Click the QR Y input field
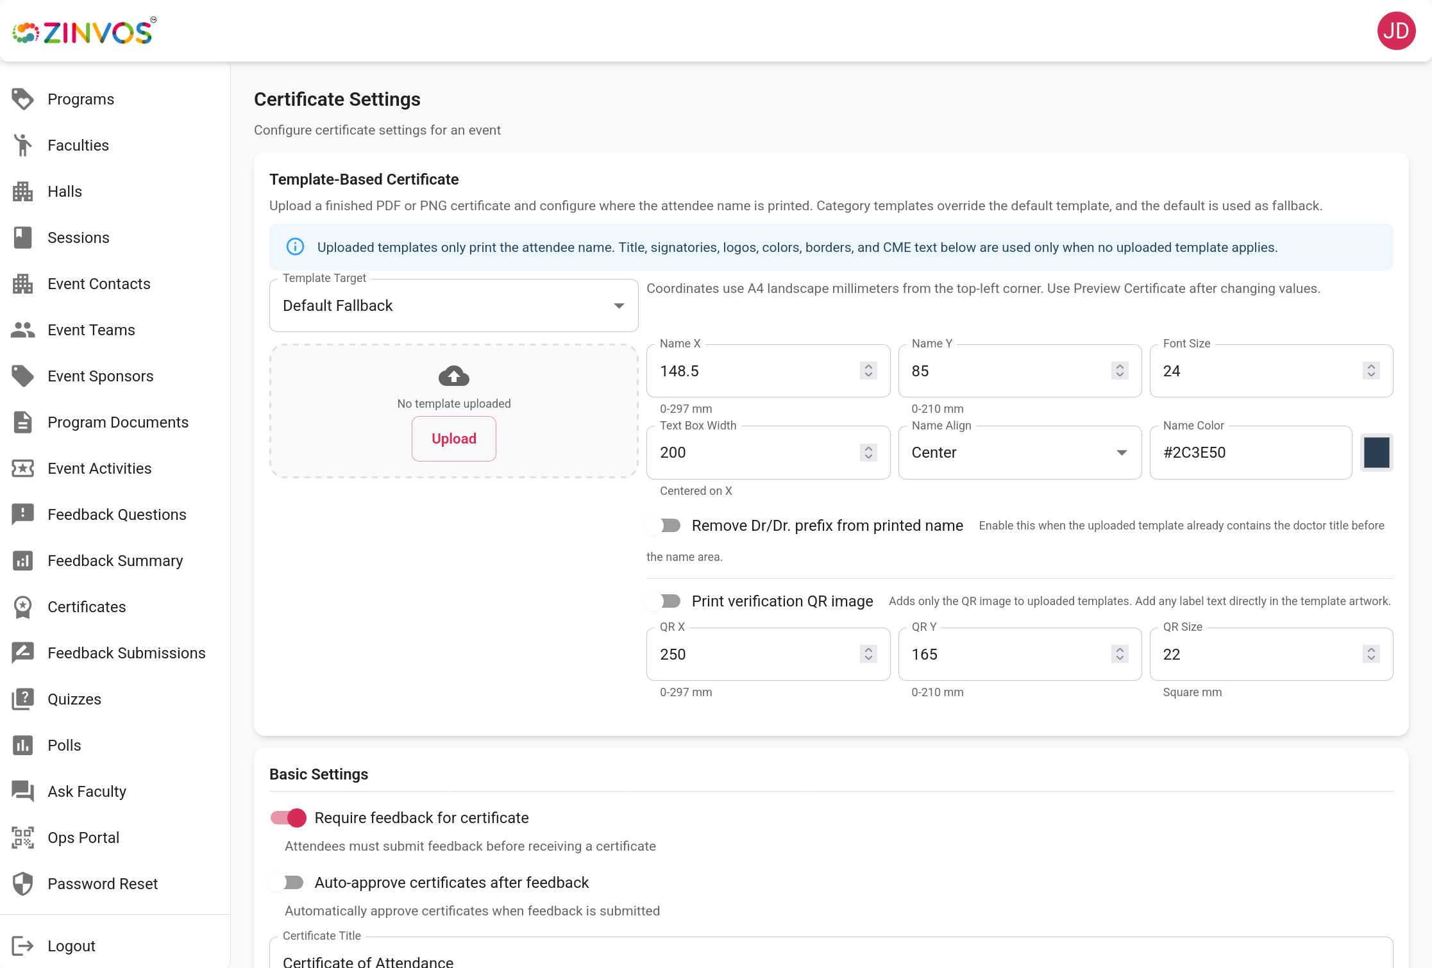 point(1020,655)
